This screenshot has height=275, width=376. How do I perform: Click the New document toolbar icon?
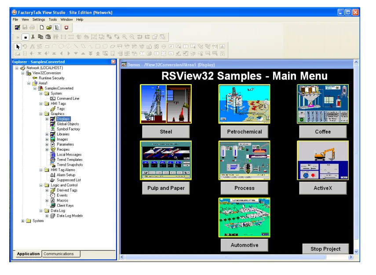pyautogui.click(x=42, y=27)
